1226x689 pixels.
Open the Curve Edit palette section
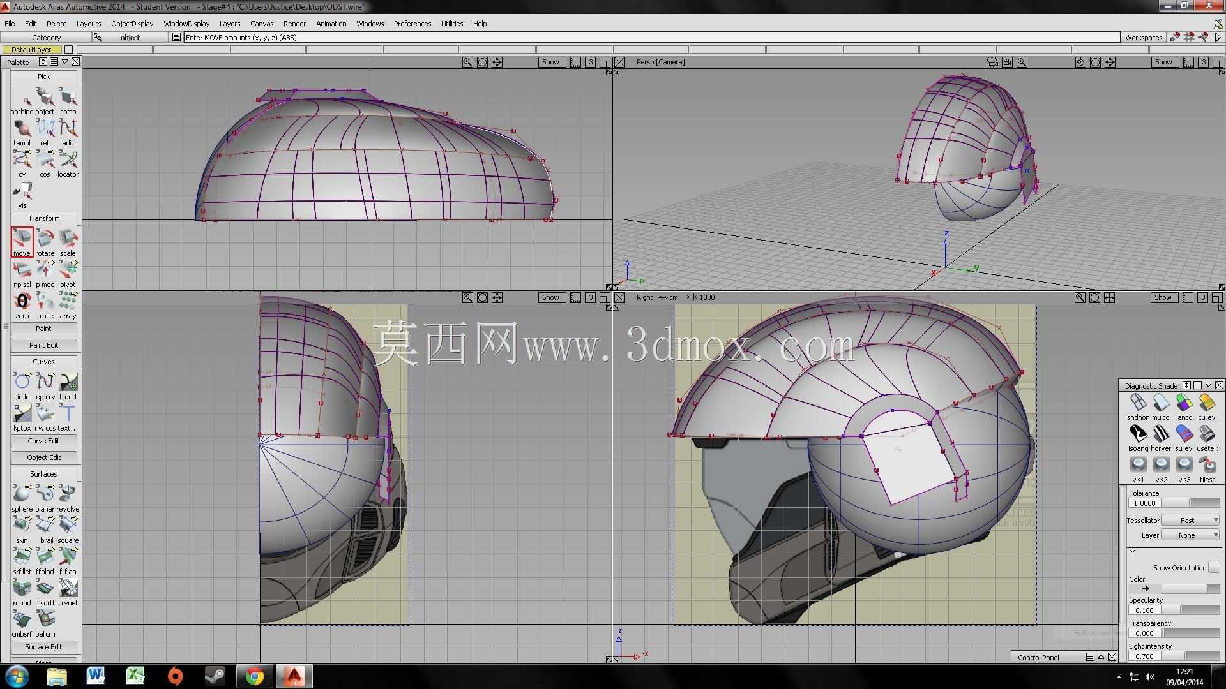[x=43, y=441]
